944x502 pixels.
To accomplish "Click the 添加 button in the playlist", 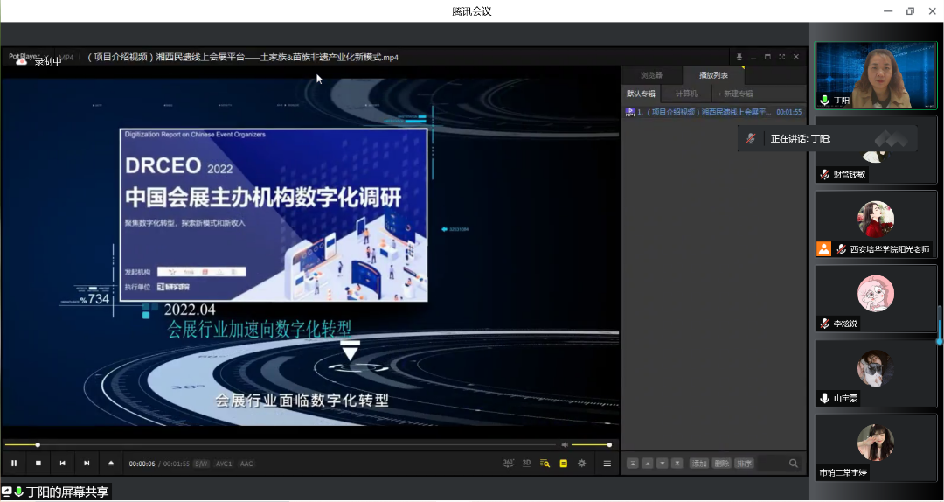I will pyautogui.click(x=698, y=464).
